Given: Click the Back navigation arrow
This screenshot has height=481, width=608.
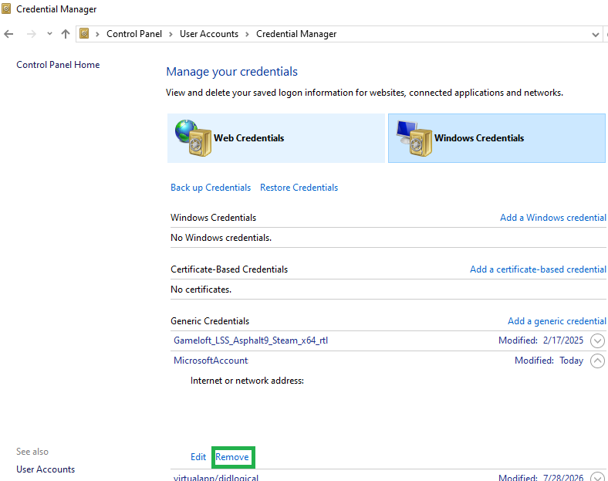Looking at the screenshot, I should (8, 34).
